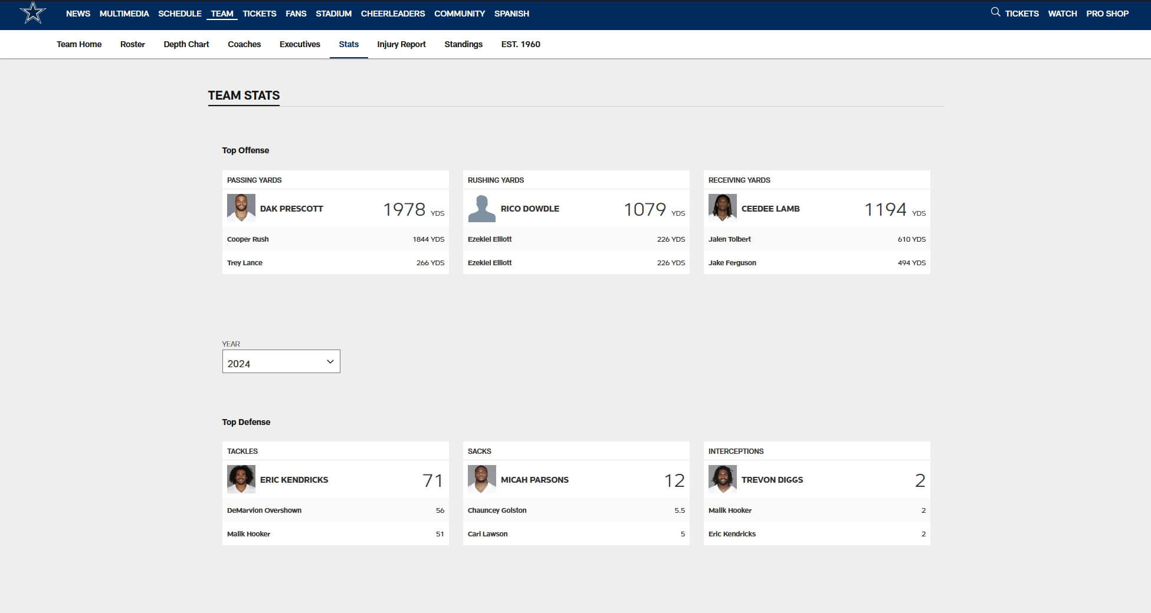Click the RECEIVING YARDS card header
The width and height of the screenshot is (1151, 613).
tap(739, 180)
